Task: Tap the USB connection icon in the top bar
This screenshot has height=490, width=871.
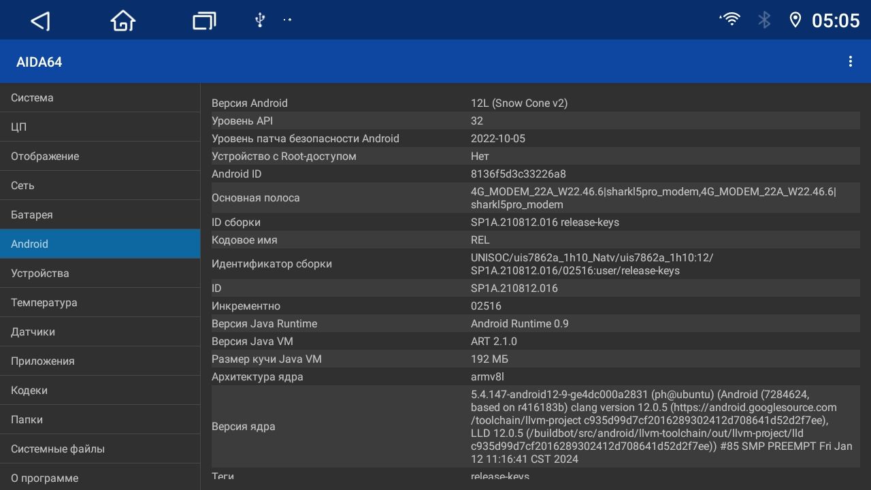Action: pyautogui.click(x=259, y=20)
